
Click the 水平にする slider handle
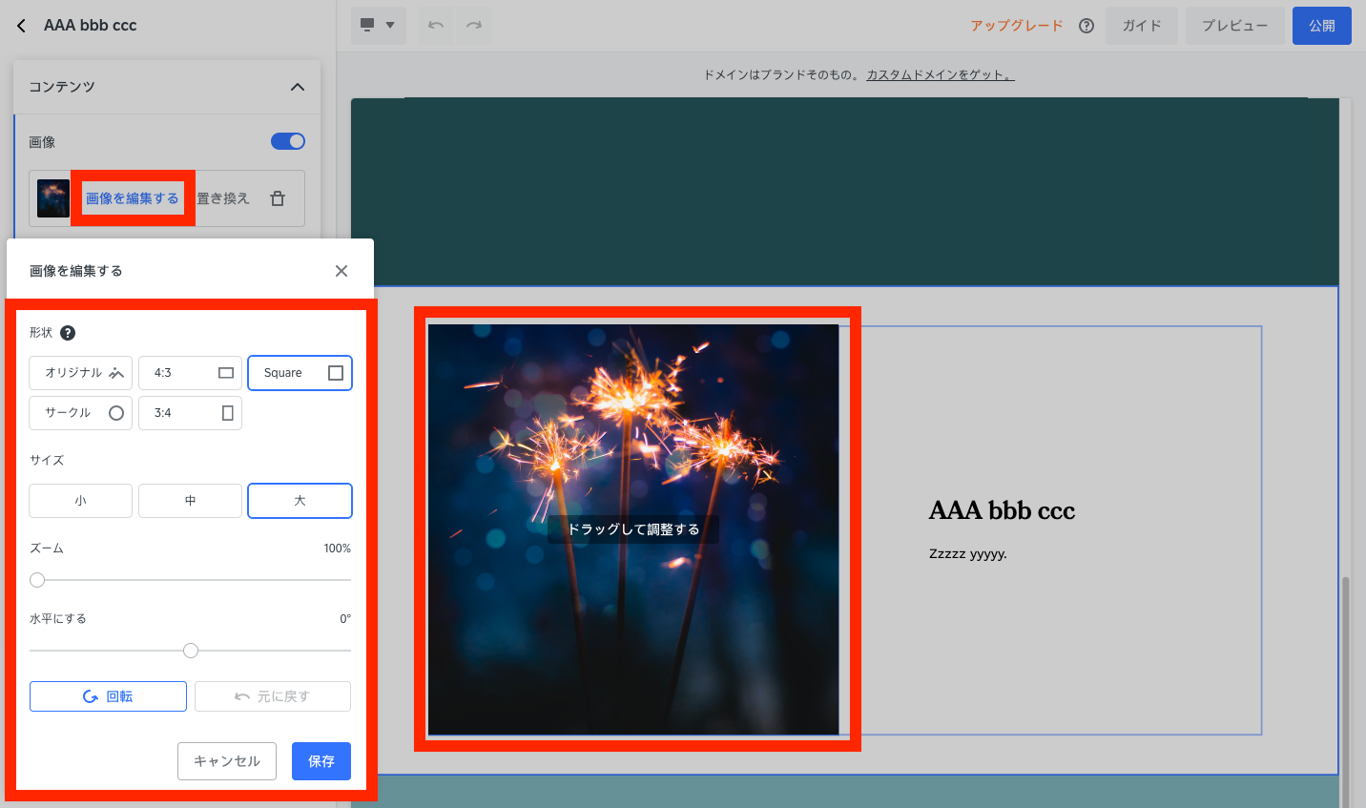tap(191, 651)
